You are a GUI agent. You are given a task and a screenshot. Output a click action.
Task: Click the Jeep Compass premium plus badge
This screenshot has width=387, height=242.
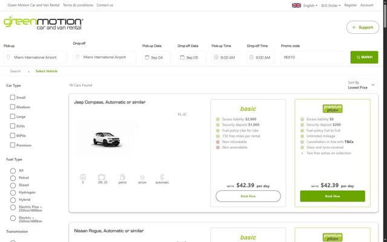[333, 109]
